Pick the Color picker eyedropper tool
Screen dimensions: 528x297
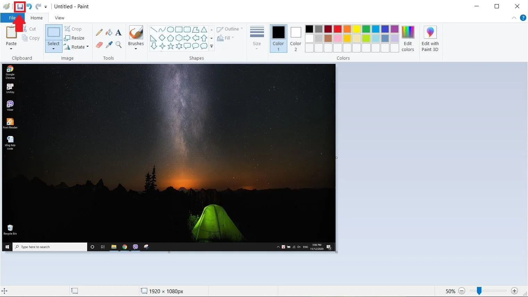click(x=109, y=45)
